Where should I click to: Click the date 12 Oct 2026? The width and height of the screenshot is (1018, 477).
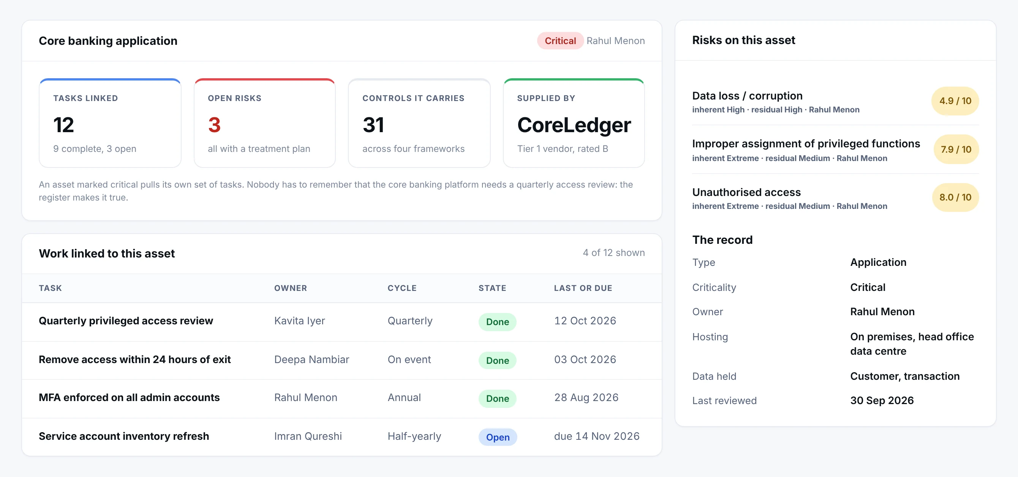(585, 321)
